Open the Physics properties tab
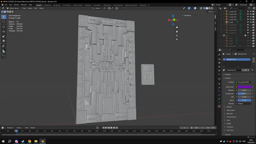The height and width of the screenshot is (144, 256). [x=219, y=95]
